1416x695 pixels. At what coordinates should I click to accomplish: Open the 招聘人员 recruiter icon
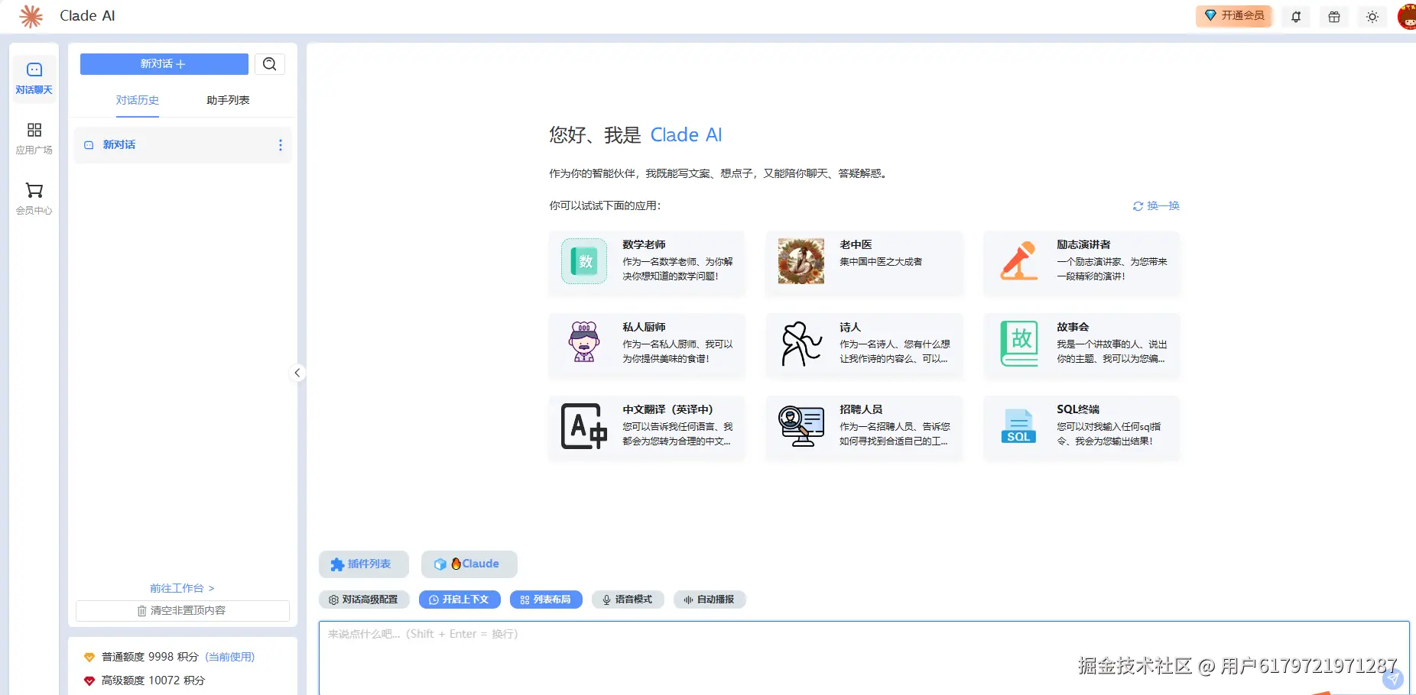pyautogui.click(x=801, y=425)
